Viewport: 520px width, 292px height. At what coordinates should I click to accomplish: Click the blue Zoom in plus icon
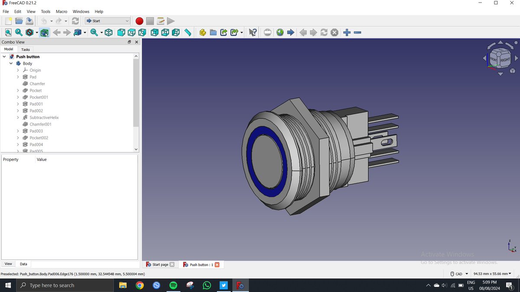pyautogui.click(x=347, y=32)
